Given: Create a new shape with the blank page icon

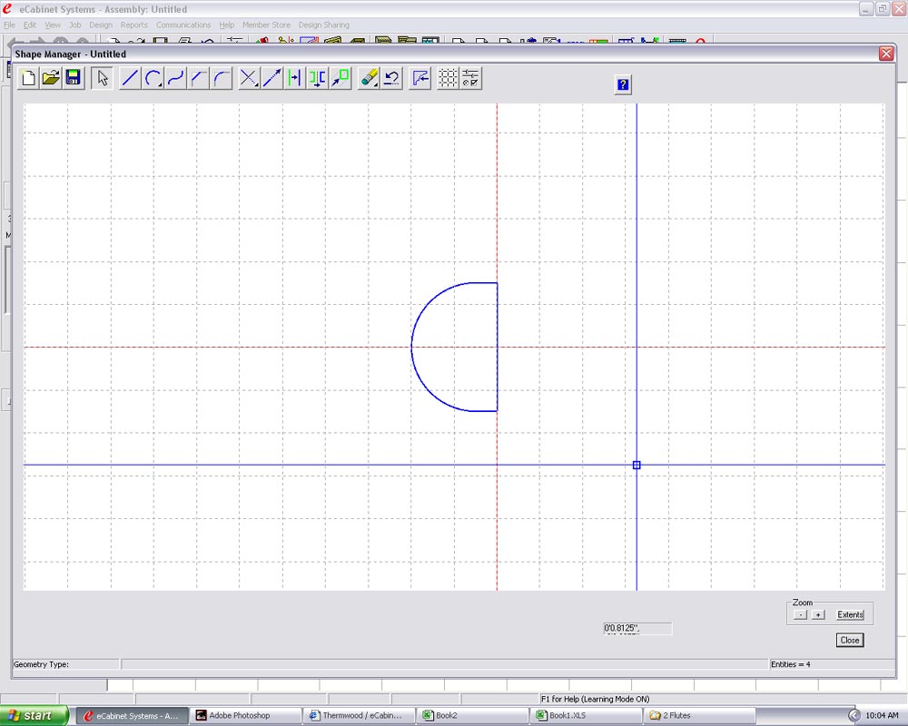Looking at the screenshot, I should tap(28, 78).
